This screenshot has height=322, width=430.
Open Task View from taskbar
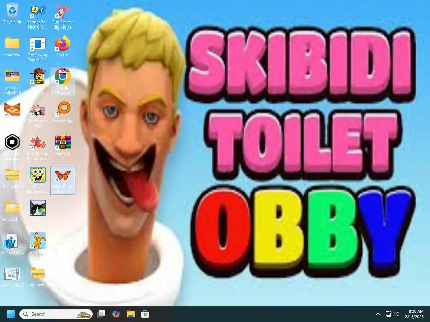pyautogui.click(x=101, y=314)
